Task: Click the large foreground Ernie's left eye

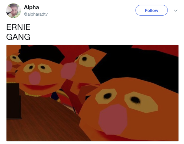Action: click(x=106, y=96)
